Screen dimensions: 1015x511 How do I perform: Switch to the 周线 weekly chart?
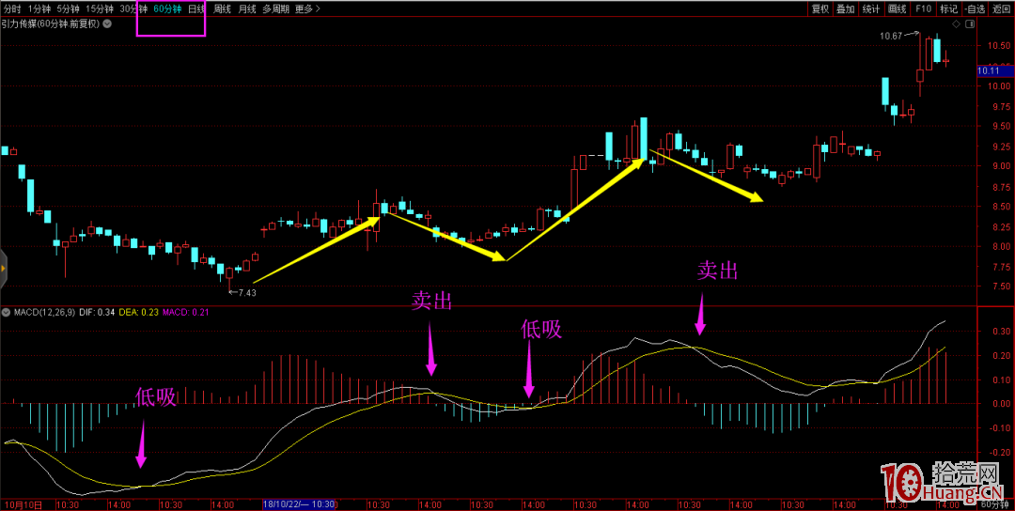pyautogui.click(x=223, y=9)
